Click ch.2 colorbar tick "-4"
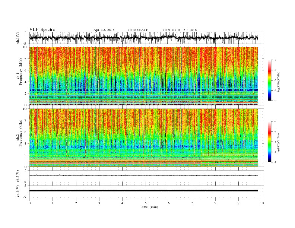The image size is (295, 228). coord(275,132)
